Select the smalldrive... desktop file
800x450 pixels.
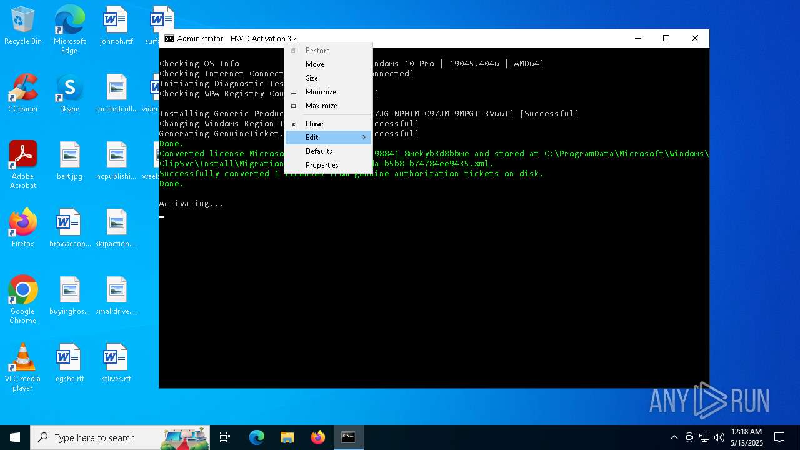[117, 296]
